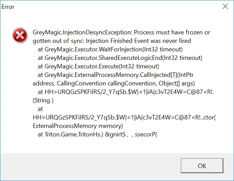The height and width of the screenshot is (181, 234).
Task: Click the reversed ssecorP( text
Action: coord(146,134)
